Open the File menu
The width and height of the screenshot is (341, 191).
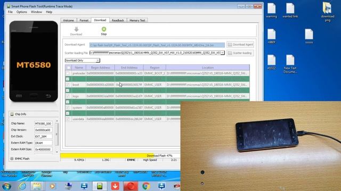click(10, 12)
